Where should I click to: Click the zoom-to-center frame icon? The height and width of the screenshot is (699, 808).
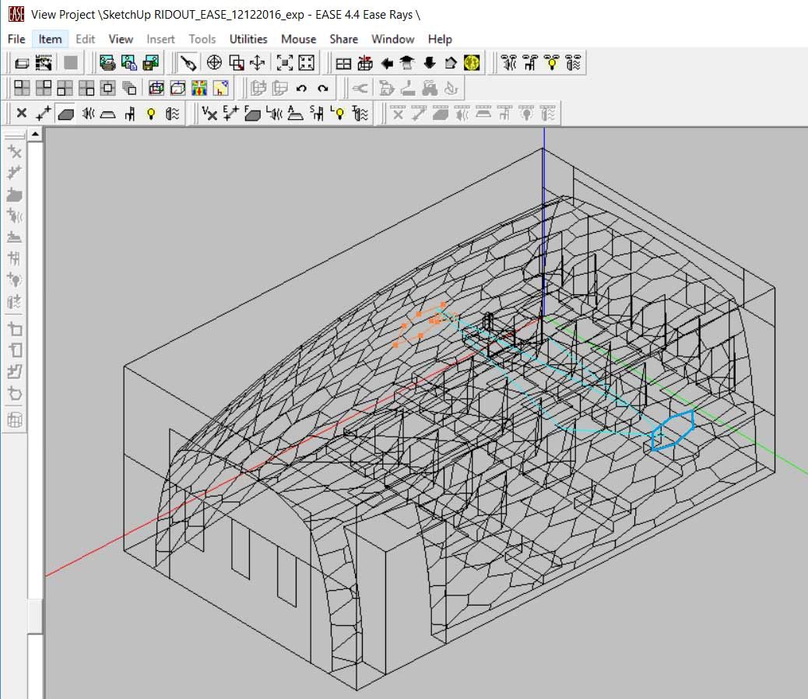284,63
